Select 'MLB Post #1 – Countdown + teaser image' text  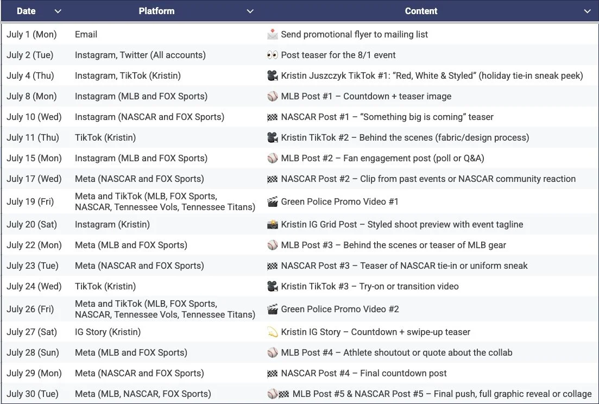tap(366, 96)
